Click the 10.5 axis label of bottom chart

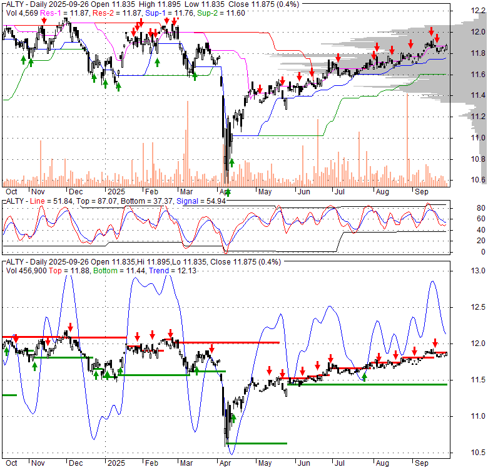pyautogui.click(x=478, y=453)
